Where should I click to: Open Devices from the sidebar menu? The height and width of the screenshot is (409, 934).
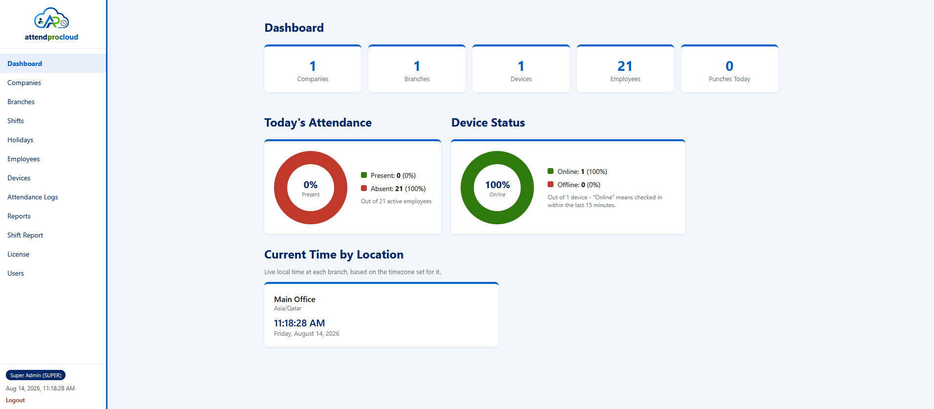pyautogui.click(x=53, y=178)
